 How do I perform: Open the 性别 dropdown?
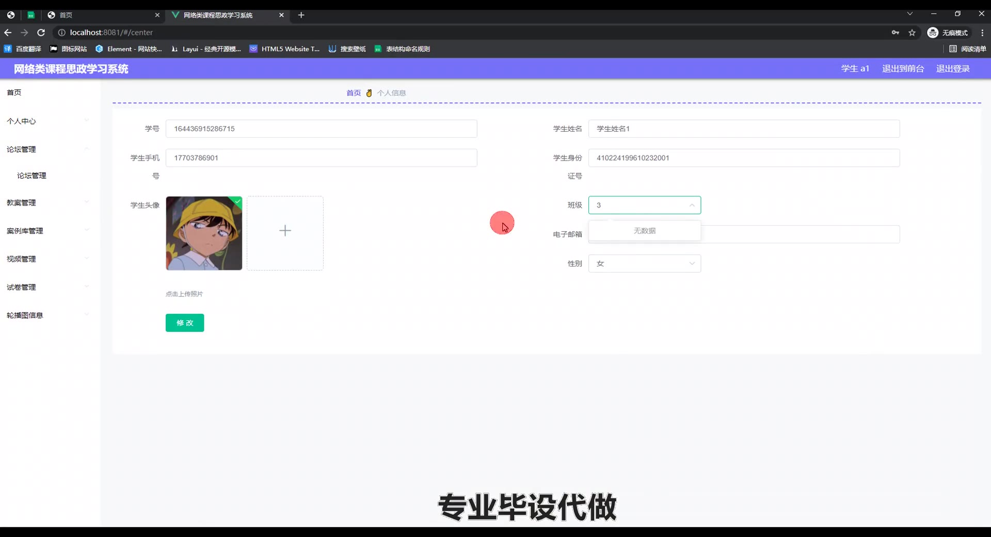(644, 263)
